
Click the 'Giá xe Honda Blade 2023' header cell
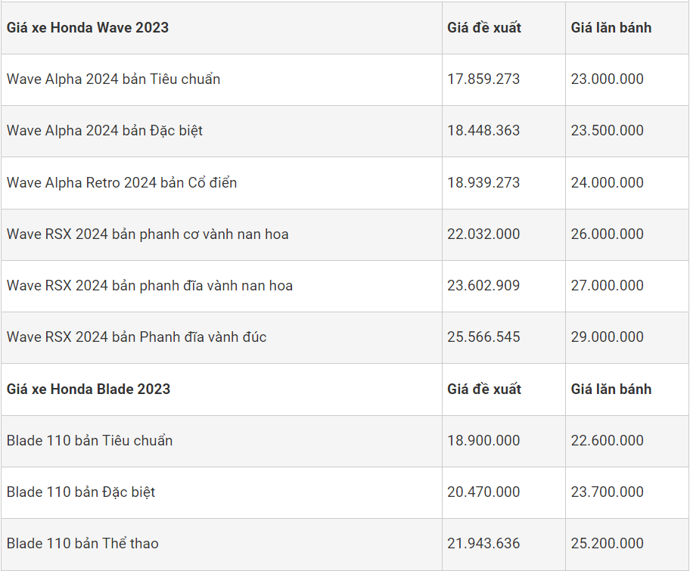89,389
